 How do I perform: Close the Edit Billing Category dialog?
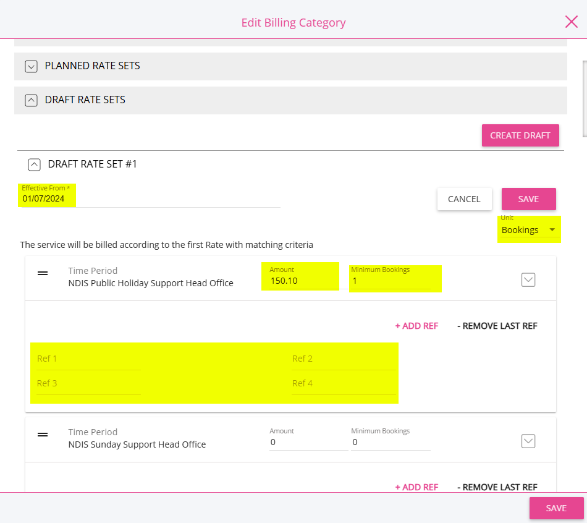point(572,22)
